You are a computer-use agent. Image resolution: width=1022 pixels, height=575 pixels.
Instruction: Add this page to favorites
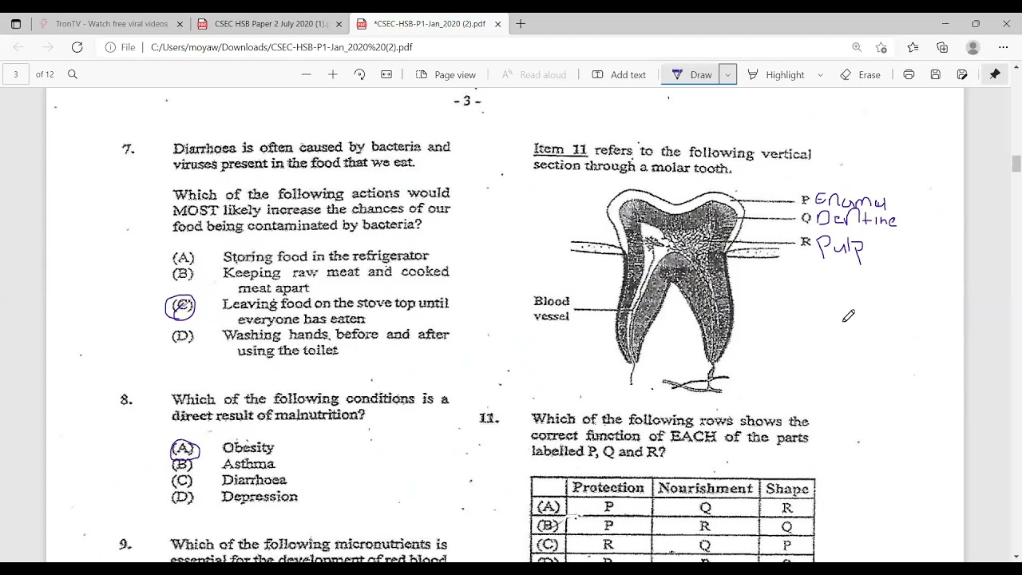click(881, 47)
